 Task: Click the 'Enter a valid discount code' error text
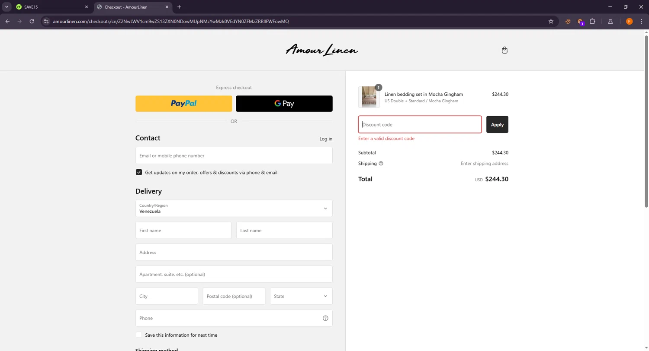pyautogui.click(x=386, y=139)
